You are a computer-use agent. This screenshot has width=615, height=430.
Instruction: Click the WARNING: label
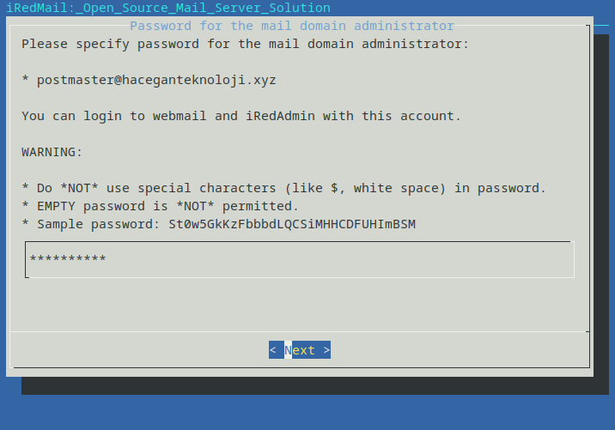(52, 152)
